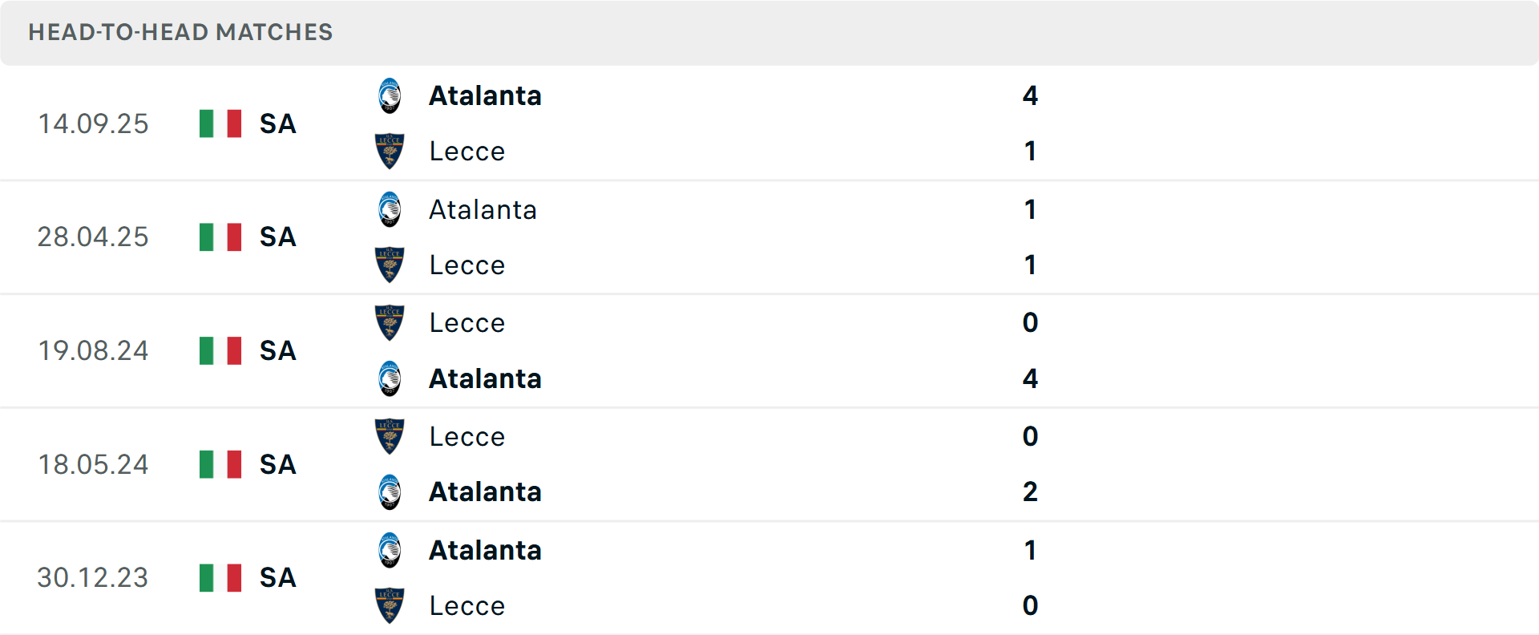Image resolution: width=1539 pixels, height=635 pixels.
Task: Click the SA label beside the 19.08.24 date
Action: click(x=277, y=350)
